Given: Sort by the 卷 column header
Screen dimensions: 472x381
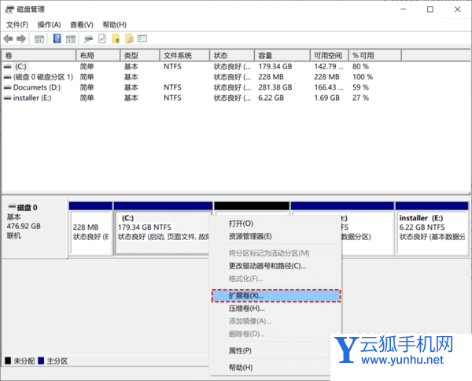Looking at the screenshot, I should coord(39,55).
